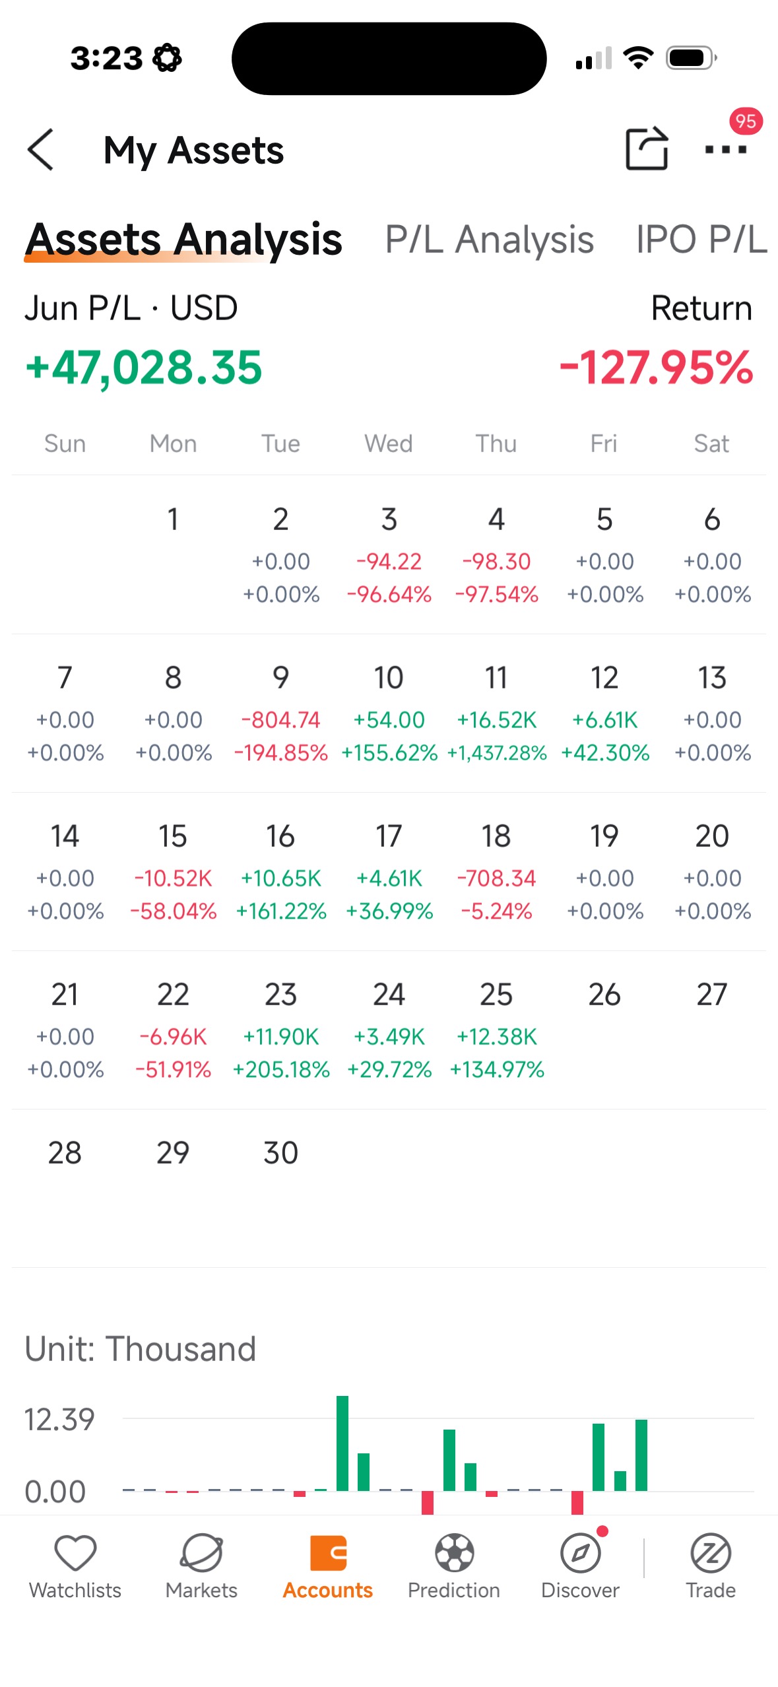Screen dimensions: 778x1687
Task: Open the Watchlists heart icon
Action: click(75, 1552)
